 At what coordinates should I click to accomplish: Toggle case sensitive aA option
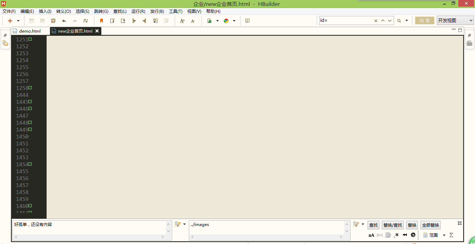pyautogui.click(x=371, y=235)
